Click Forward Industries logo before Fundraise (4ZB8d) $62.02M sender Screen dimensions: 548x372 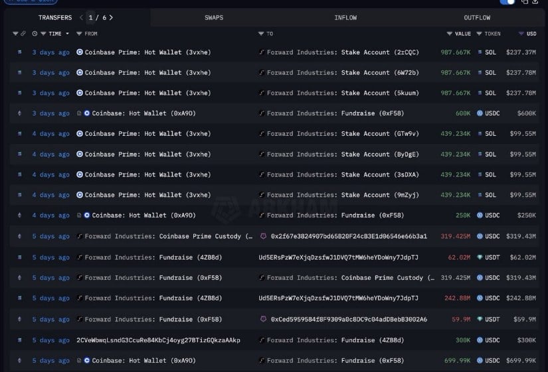[x=80, y=257]
